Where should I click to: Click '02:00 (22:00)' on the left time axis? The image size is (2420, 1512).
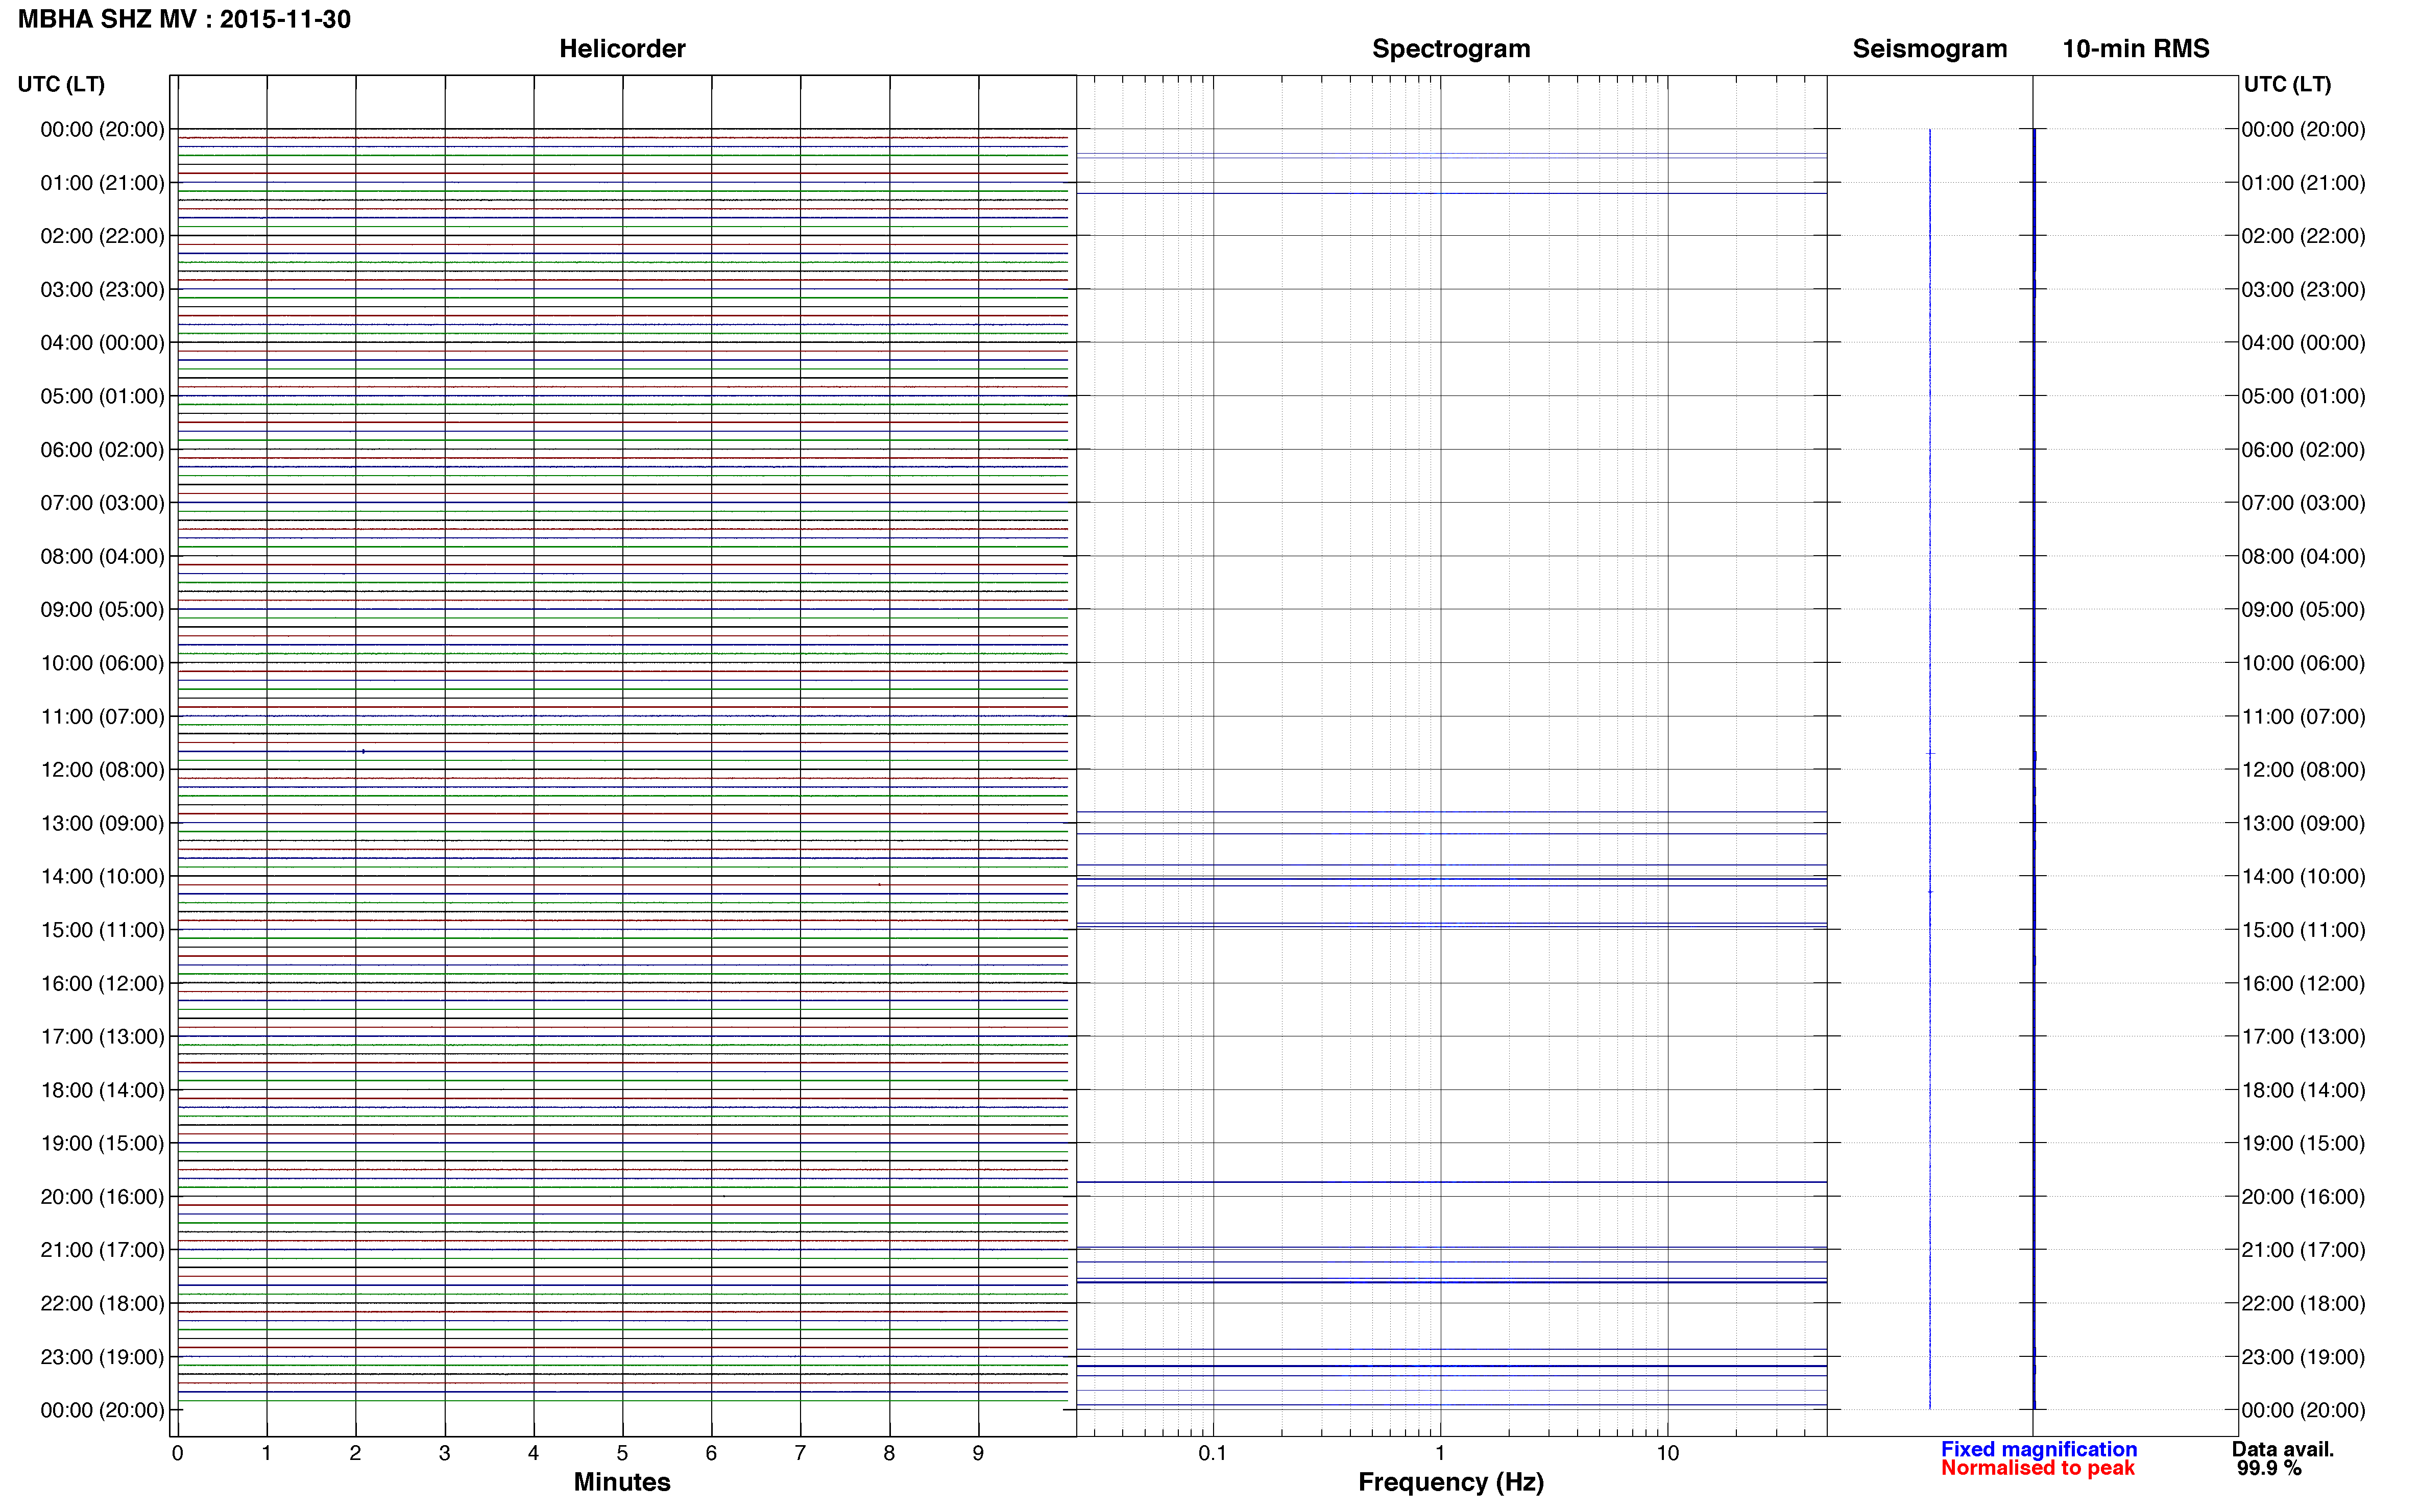102,236
